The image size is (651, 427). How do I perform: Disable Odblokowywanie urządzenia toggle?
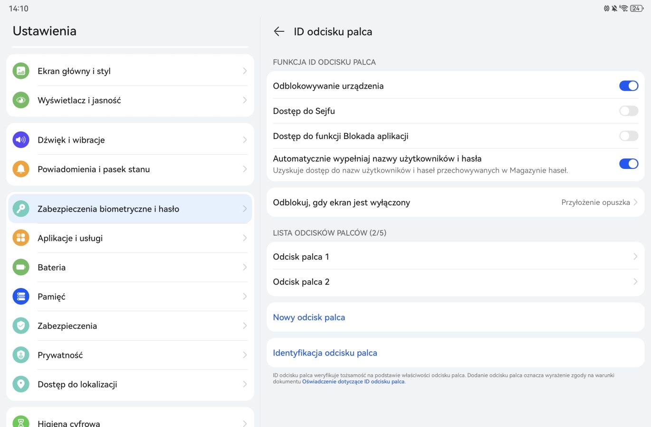click(629, 86)
